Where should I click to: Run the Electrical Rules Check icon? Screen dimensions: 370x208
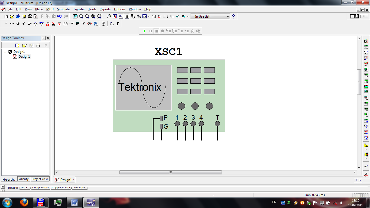(160, 17)
